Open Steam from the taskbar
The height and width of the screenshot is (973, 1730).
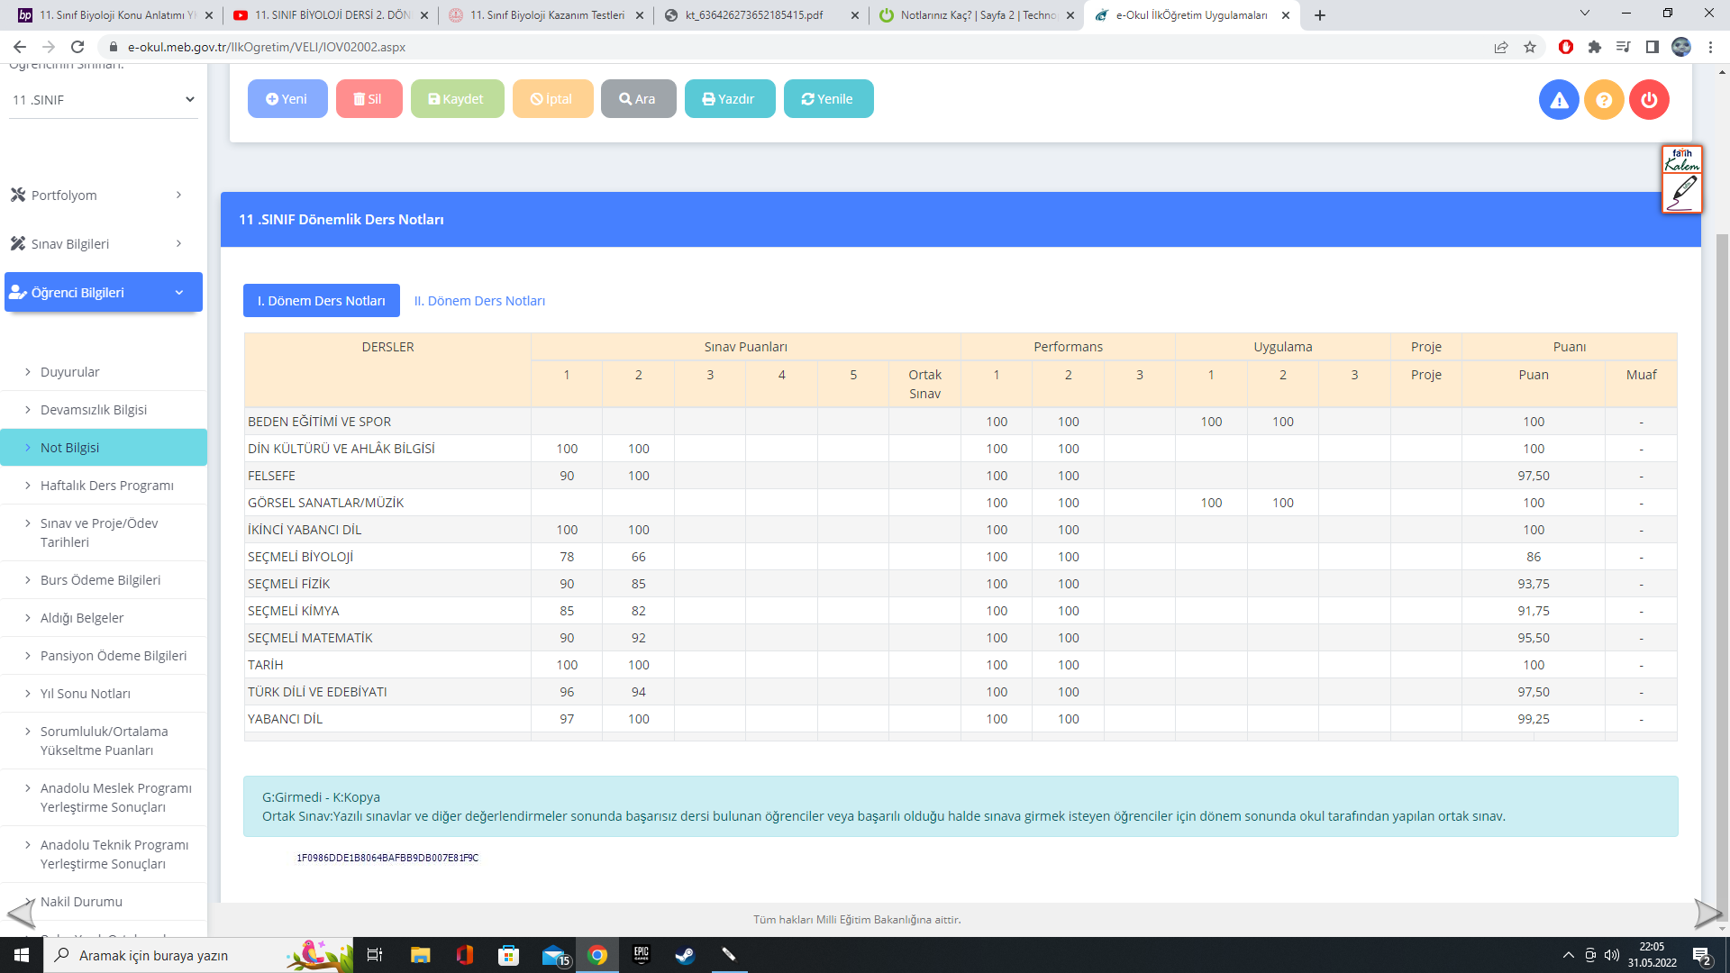tap(685, 955)
